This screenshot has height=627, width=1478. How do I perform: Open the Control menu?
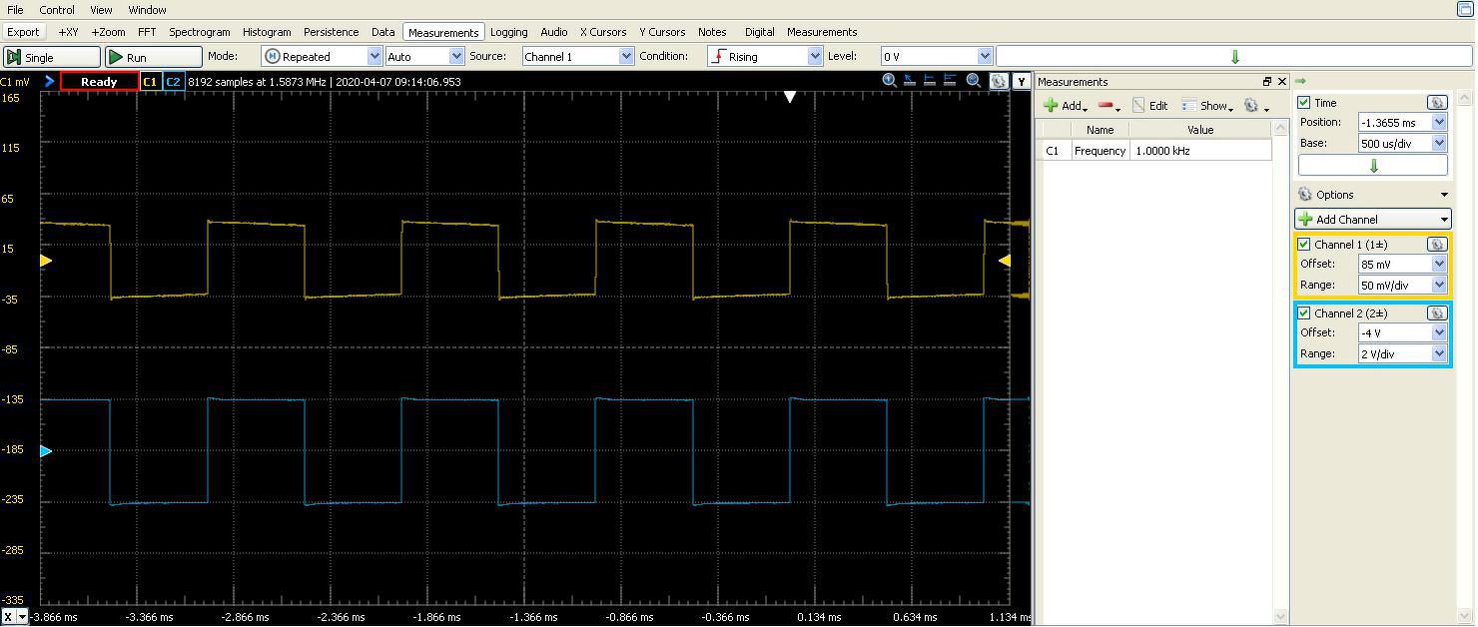pos(57,10)
